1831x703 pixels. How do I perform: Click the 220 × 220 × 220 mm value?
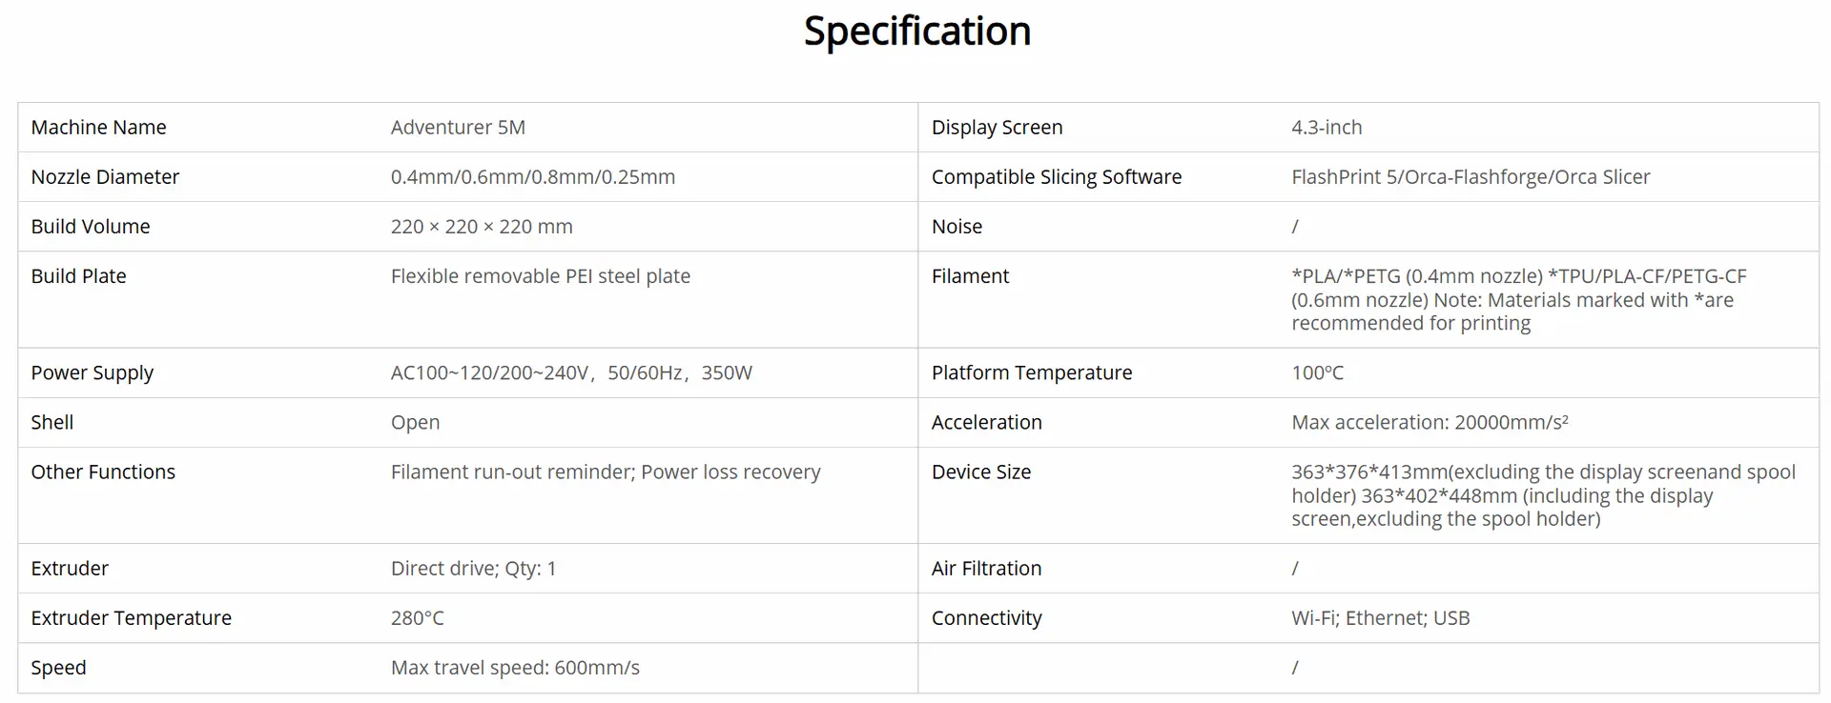point(482,227)
